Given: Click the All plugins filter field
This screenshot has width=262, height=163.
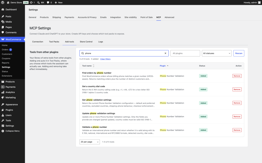Looking at the screenshot, I should pyautogui.click(x=185, y=53).
